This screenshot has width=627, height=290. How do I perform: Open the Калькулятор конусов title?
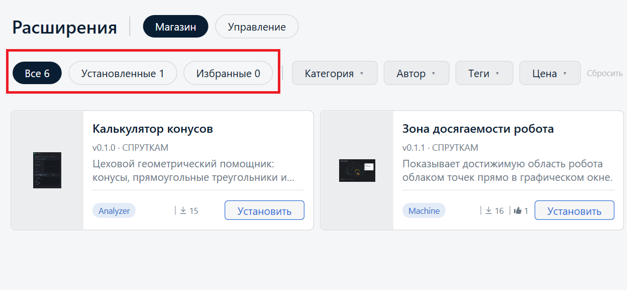tap(153, 129)
